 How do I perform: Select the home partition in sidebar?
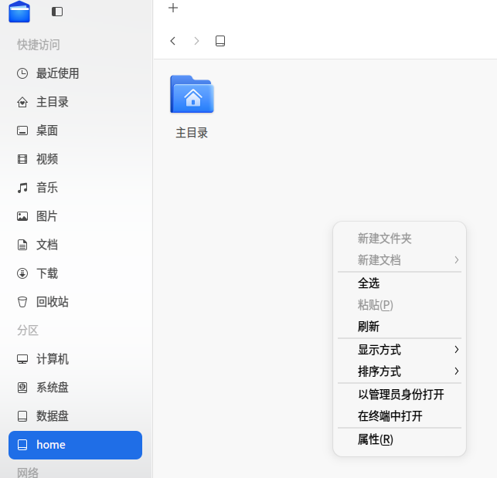click(x=76, y=445)
